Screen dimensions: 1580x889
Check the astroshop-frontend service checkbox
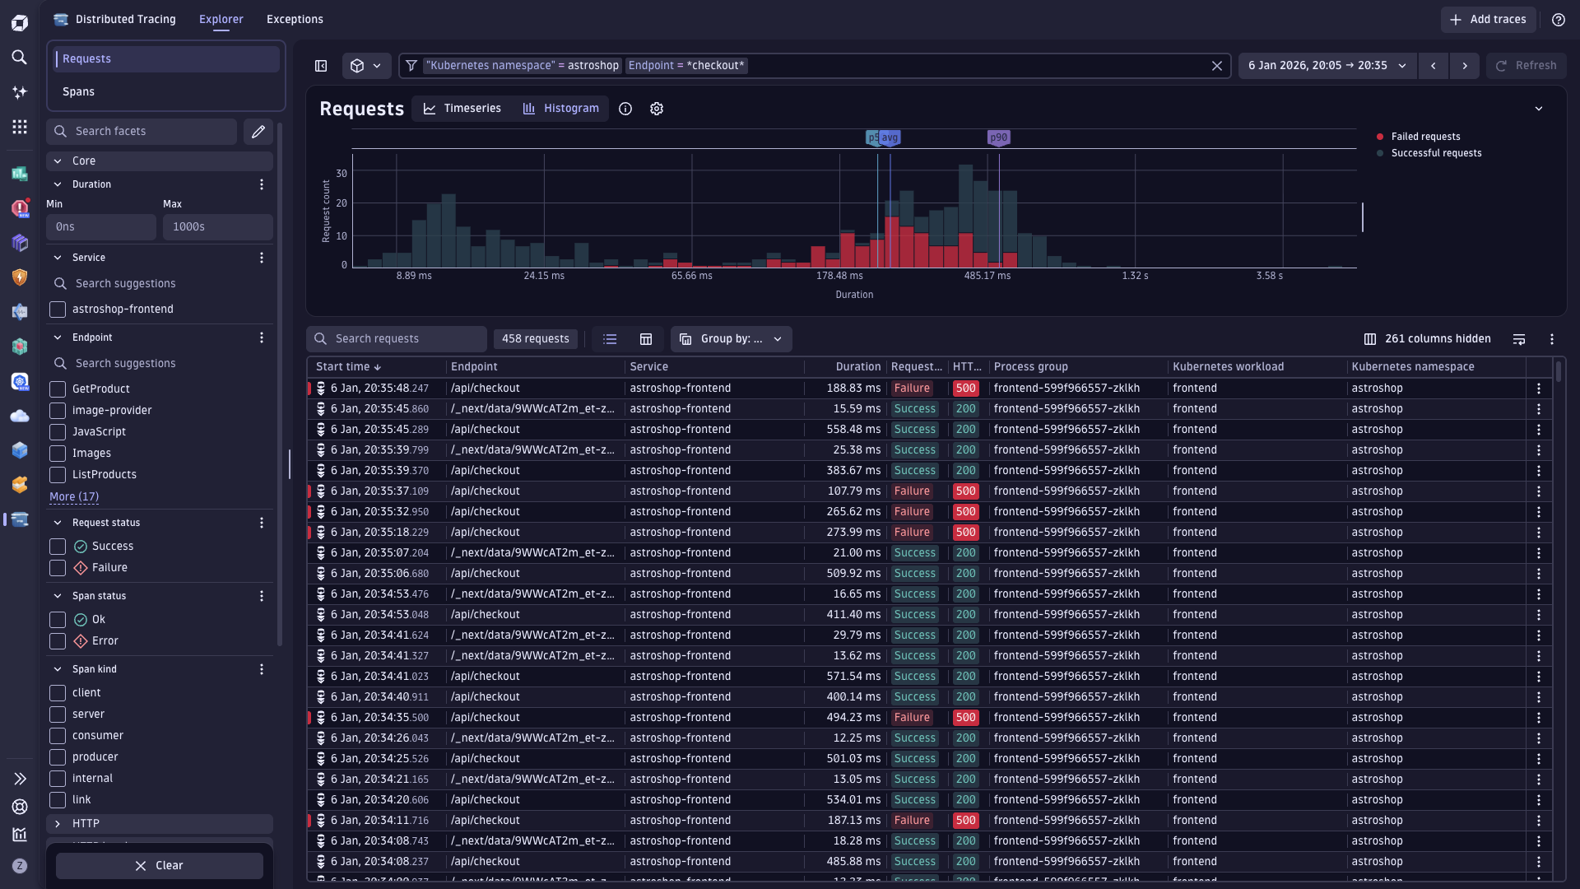pos(58,310)
